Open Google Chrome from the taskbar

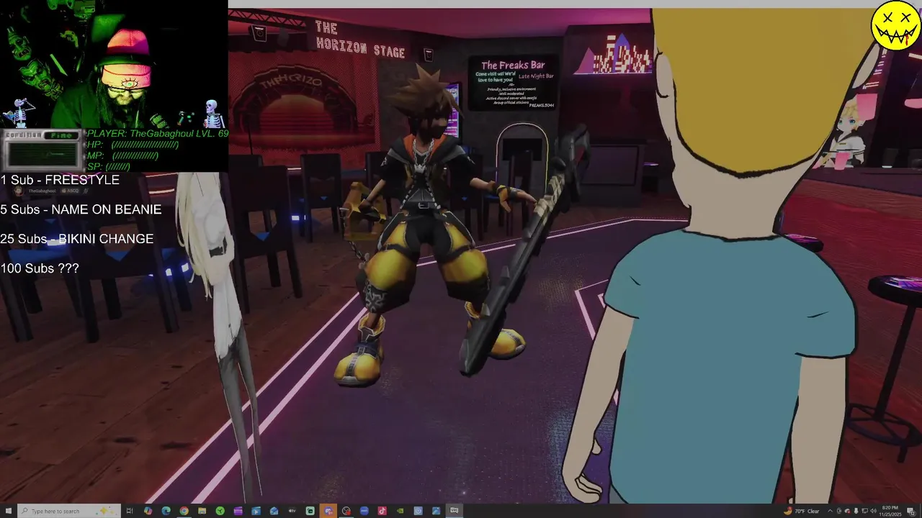tap(184, 511)
